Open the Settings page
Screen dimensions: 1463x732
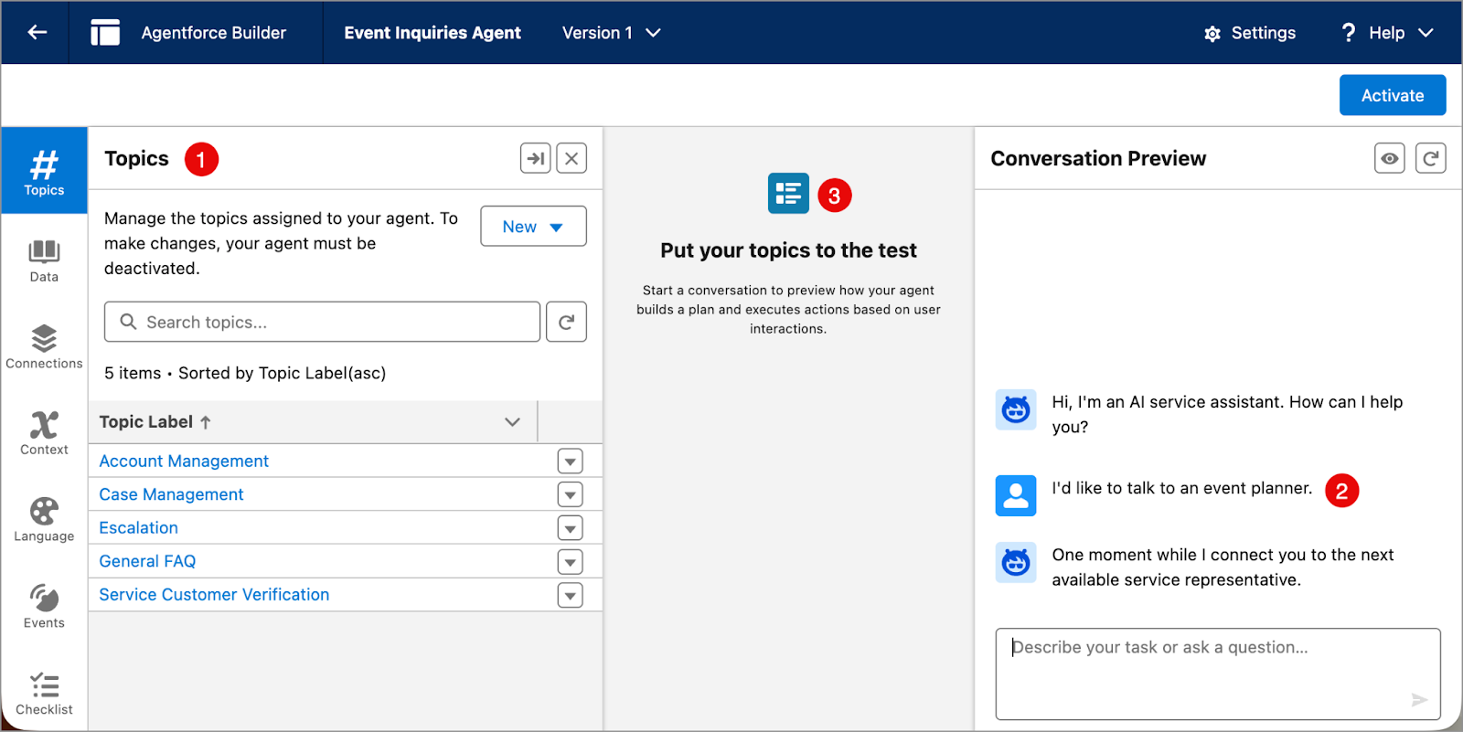1250,33
